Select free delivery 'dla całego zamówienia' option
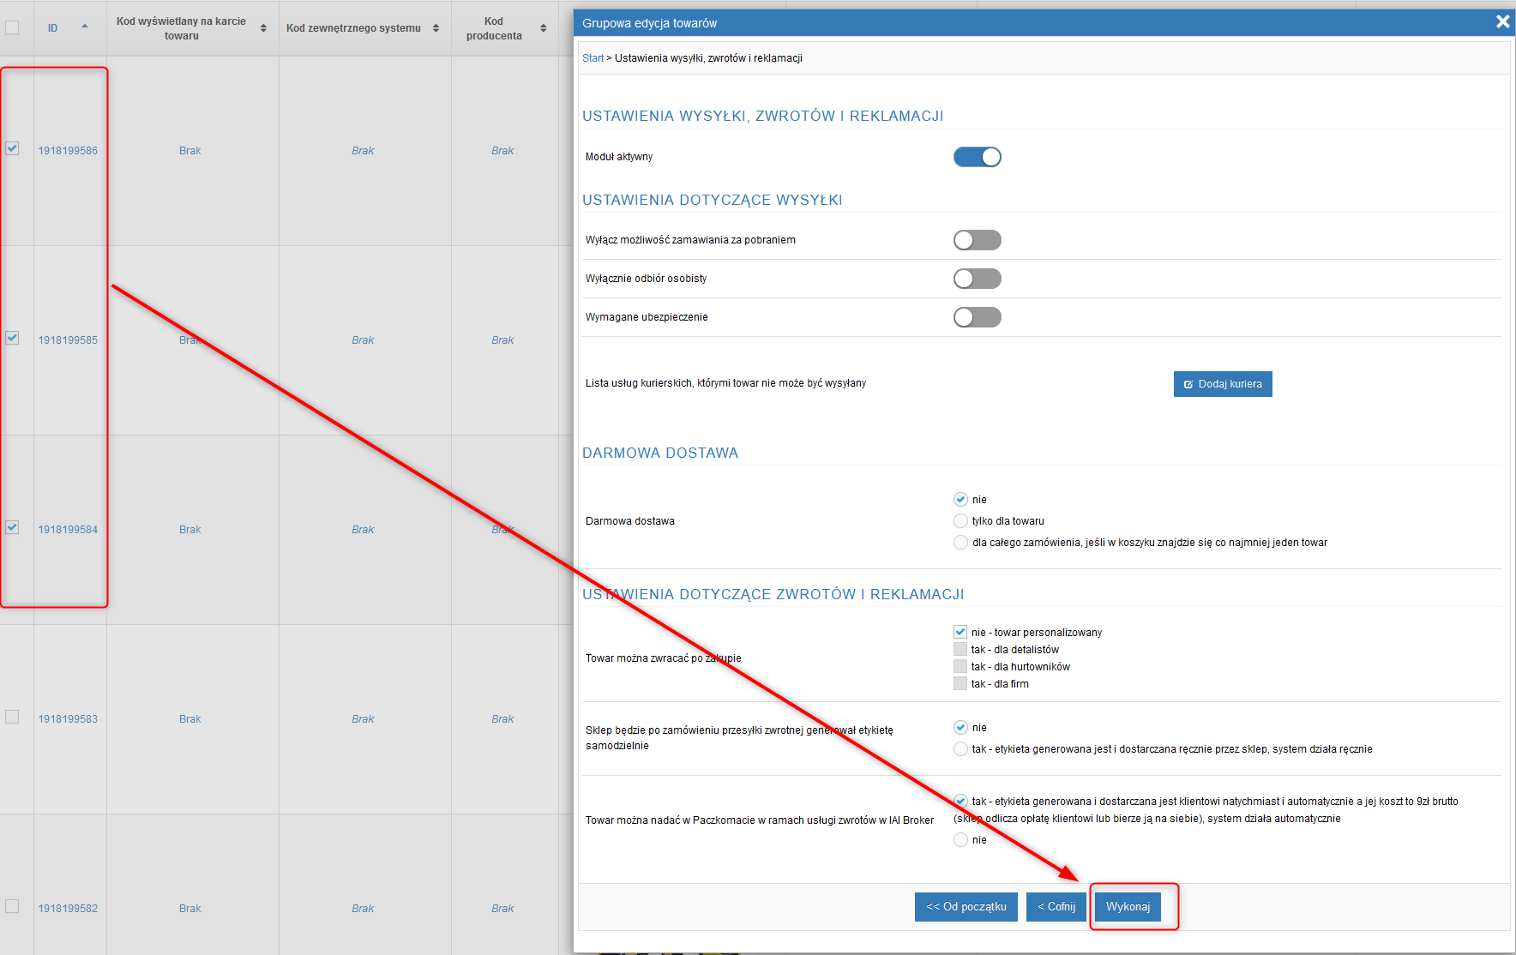Viewport: 1516px width, 955px height. point(960,543)
